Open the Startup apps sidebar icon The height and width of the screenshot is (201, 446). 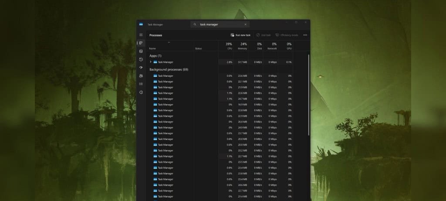(141, 68)
